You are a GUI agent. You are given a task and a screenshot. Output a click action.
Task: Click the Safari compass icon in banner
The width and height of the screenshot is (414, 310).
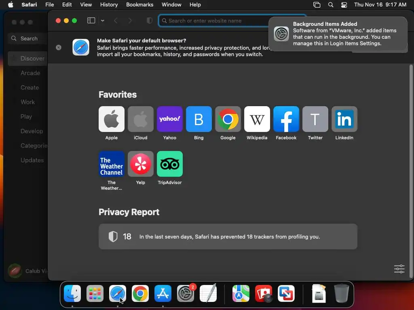pyautogui.click(x=81, y=48)
